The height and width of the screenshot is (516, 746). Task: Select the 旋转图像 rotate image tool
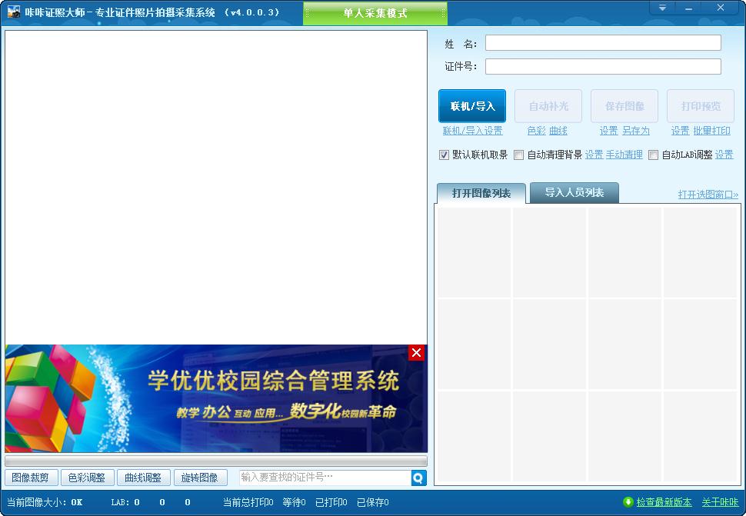[200, 478]
